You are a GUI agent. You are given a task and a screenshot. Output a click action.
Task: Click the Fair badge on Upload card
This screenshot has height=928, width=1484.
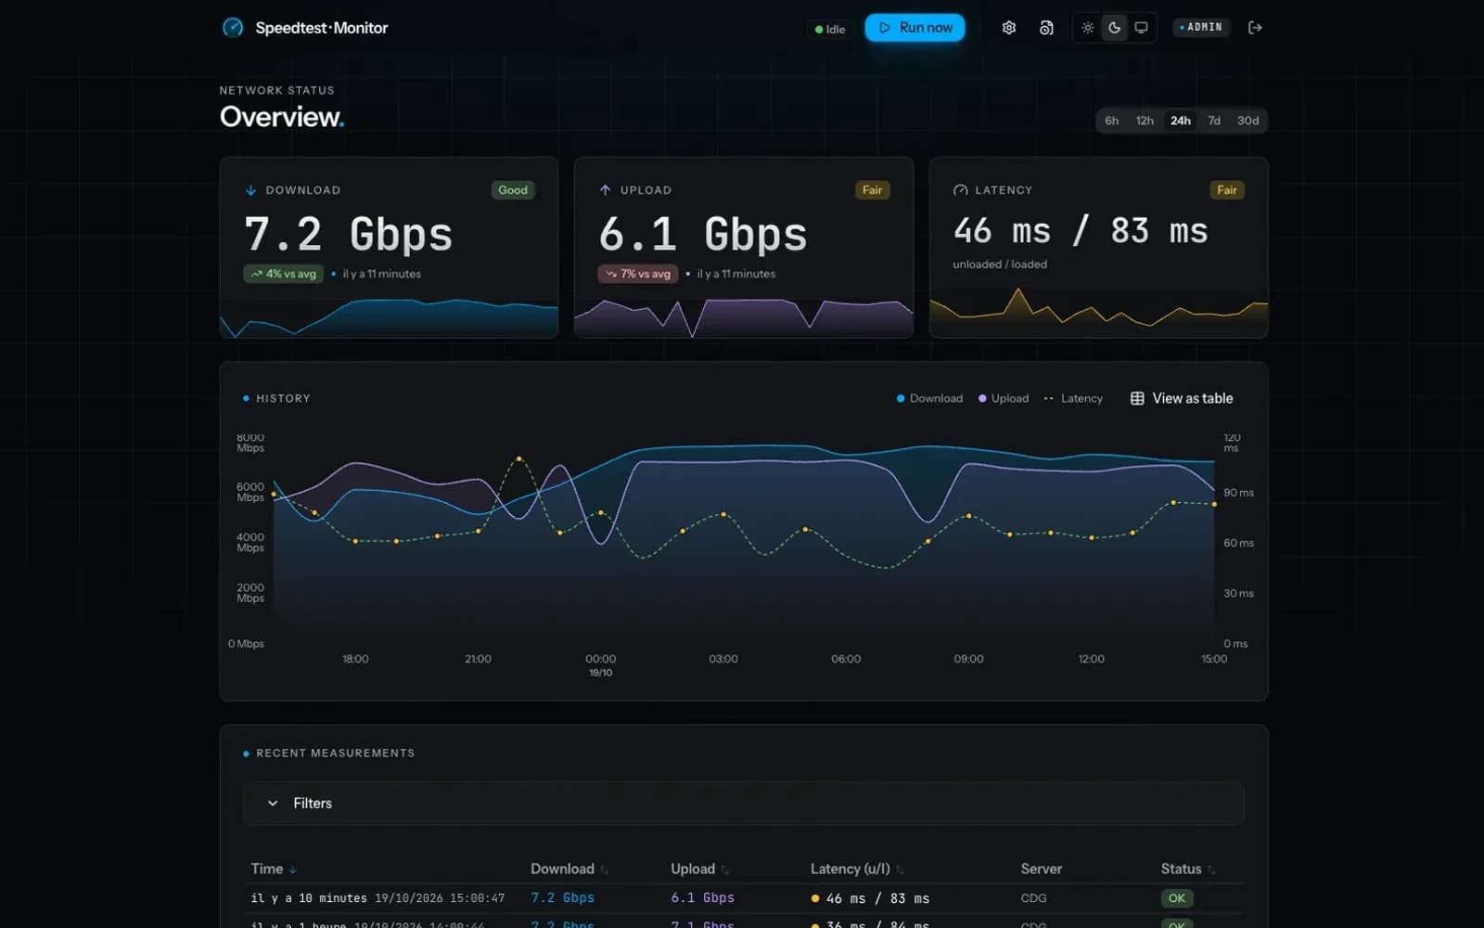(872, 190)
